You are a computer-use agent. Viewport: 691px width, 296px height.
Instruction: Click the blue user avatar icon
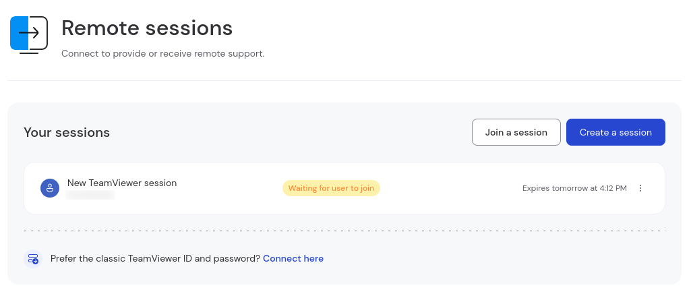[x=50, y=188]
